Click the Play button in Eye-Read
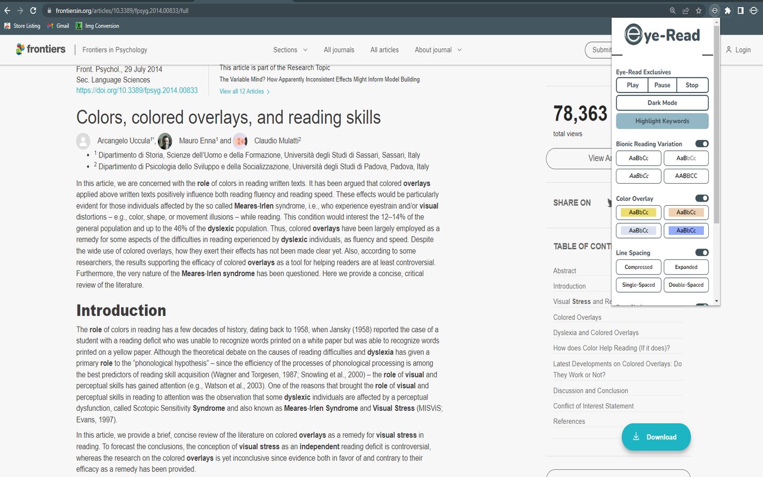Image resolution: width=763 pixels, height=477 pixels. (x=632, y=85)
